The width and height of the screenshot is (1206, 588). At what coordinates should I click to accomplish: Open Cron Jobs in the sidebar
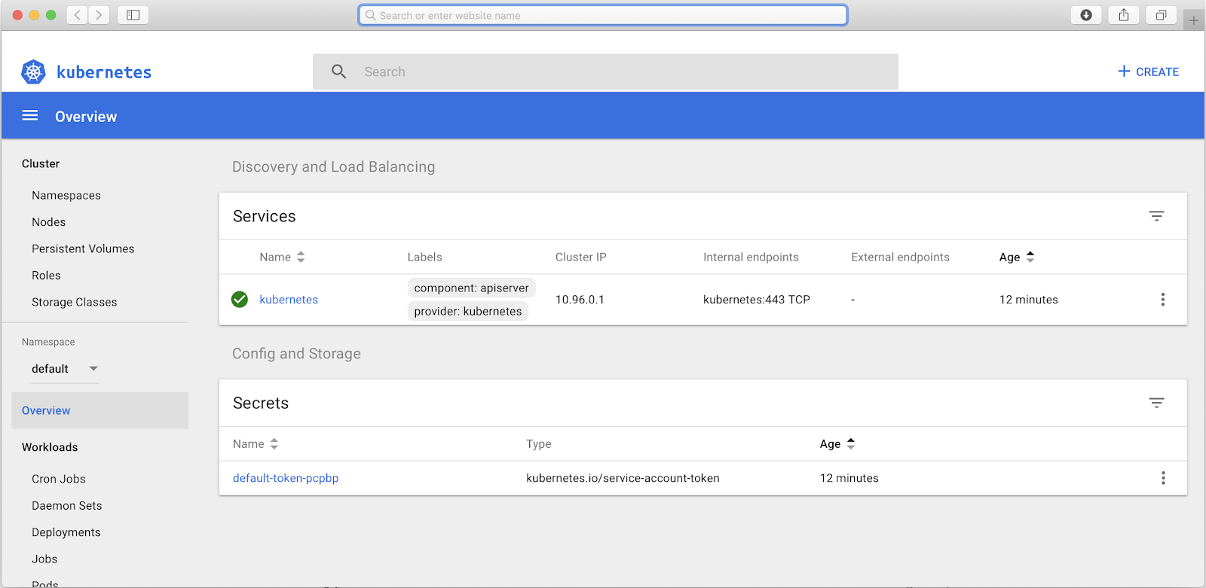click(x=59, y=479)
